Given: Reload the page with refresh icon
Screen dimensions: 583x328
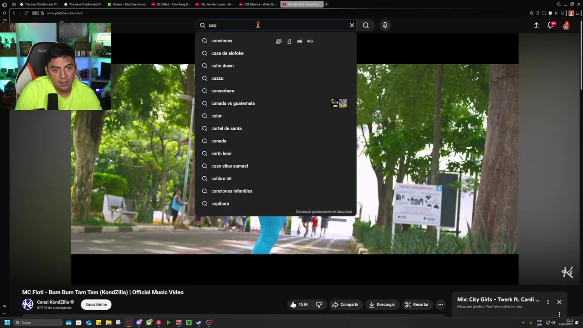Looking at the screenshot, I should coord(26,13).
